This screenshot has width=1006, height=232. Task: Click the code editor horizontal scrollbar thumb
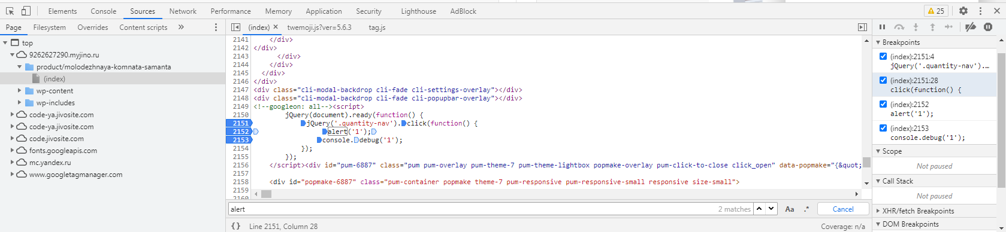pyautogui.click(x=267, y=194)
